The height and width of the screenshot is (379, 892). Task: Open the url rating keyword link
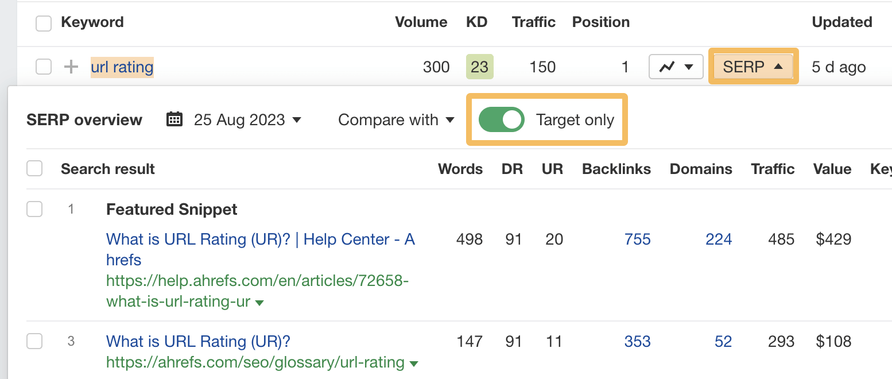click(122, 67)
